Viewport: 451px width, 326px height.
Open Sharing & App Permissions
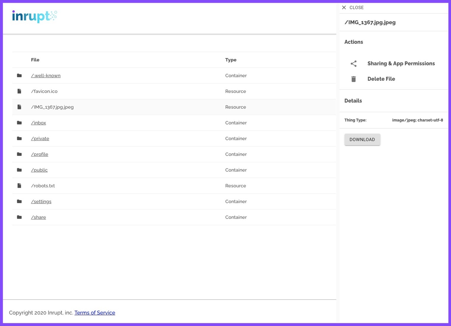pyautogui.click(x=401, y=64)
